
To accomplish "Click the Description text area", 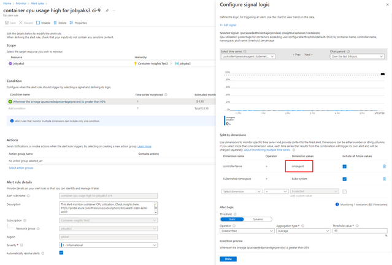I will tap(107, 208).
